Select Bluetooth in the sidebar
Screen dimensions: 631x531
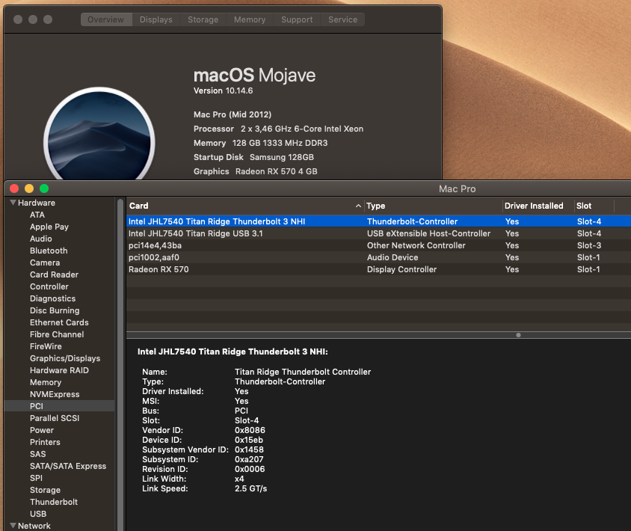[49, 251]
